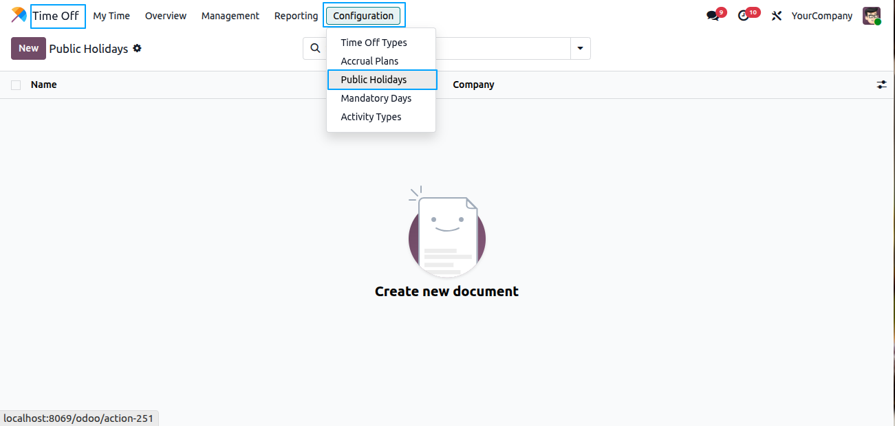Click the search magnifier icon
The width and height of the screenshot is (895, 426).
(x=315, y=48)
